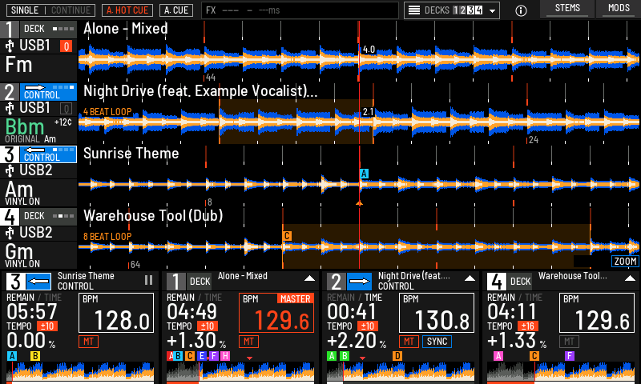
Task: Expand the Night Drive panel triangle
Action: coord(470,278)
